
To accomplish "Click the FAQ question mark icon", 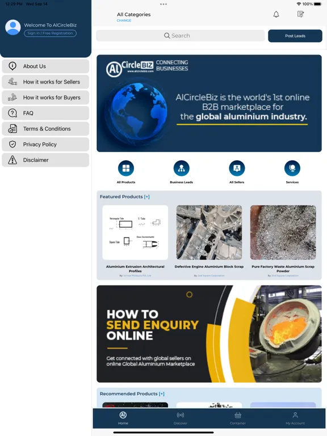I will [12, 113].
